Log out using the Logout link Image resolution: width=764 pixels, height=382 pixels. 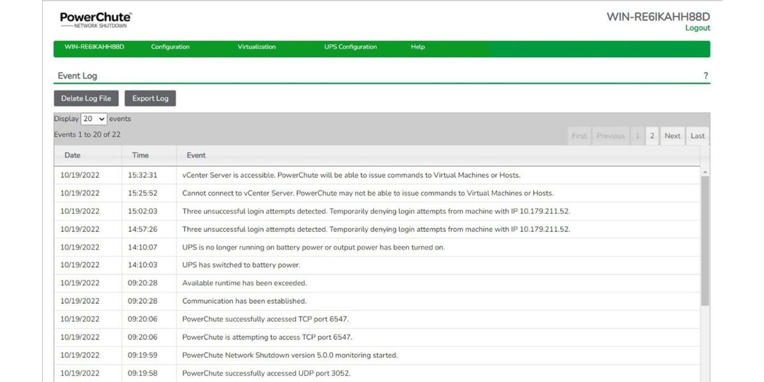(697, 28)
